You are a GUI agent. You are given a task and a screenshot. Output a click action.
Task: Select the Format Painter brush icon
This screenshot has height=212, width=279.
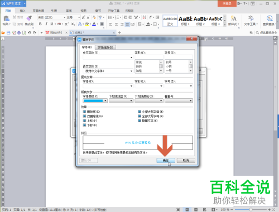click(x=29, y=18)
